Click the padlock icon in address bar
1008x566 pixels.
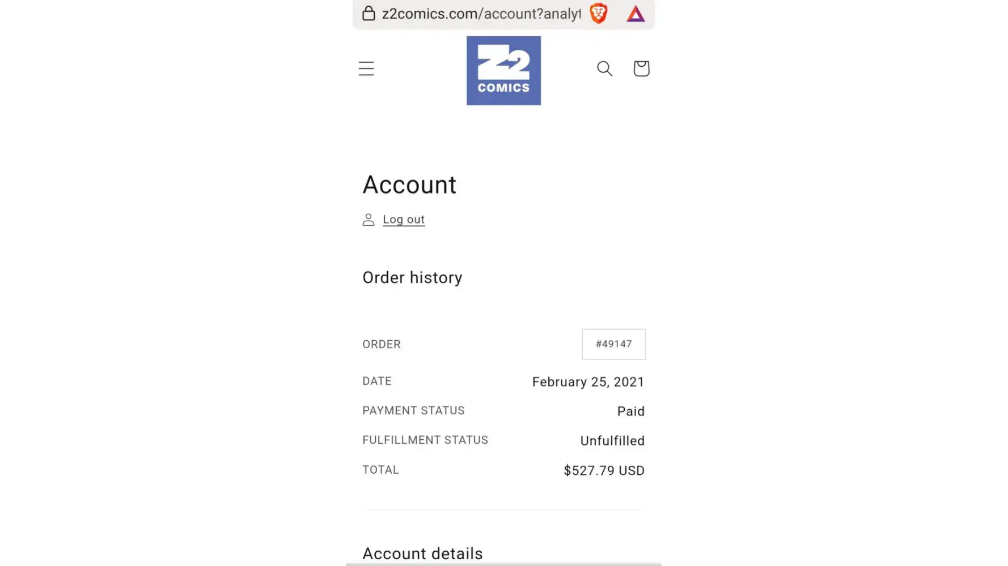click(x=369, y=13)
